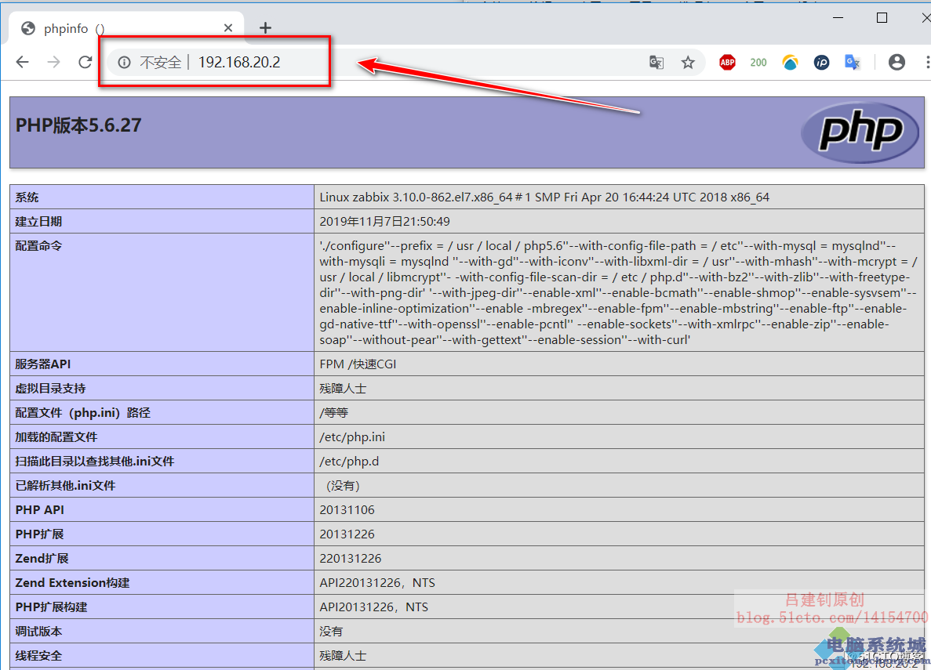The width and height of the screenshot is (931, 670).
Task: Close the phpinfo tab
Action: [x=228, y=28]
